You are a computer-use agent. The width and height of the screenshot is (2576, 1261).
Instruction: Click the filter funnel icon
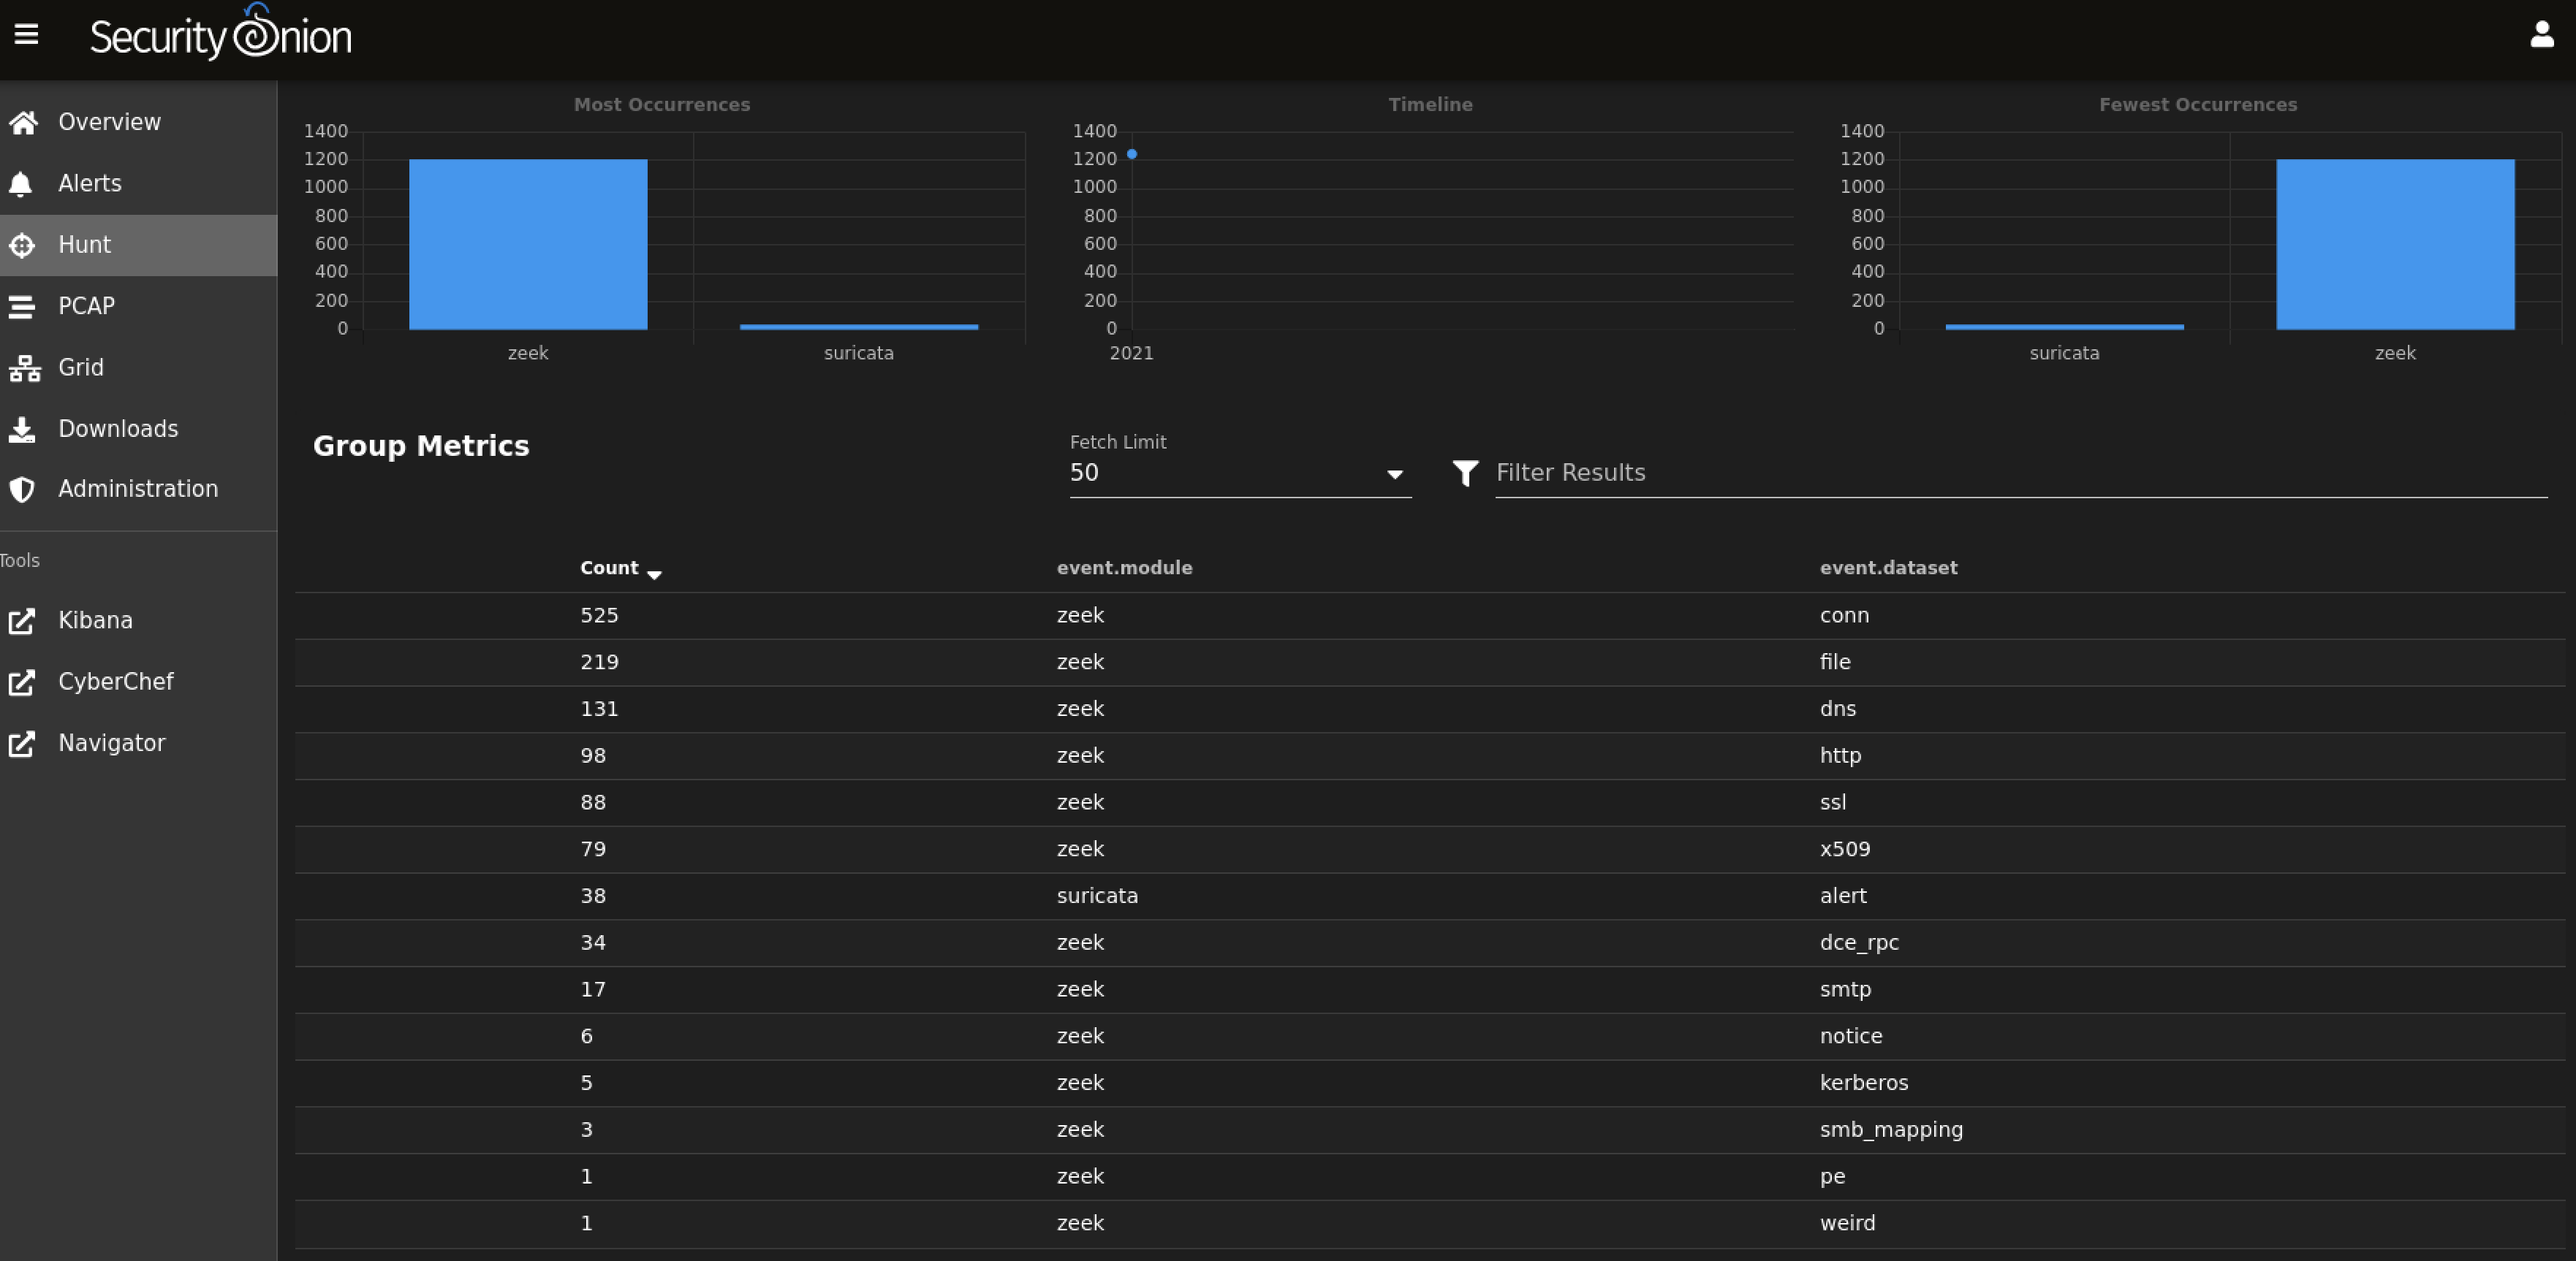tap(1465, 473)
